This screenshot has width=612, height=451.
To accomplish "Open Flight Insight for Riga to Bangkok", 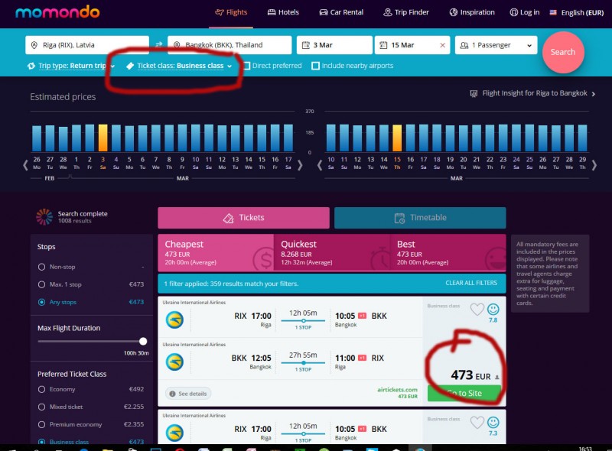I will [534, 93].
